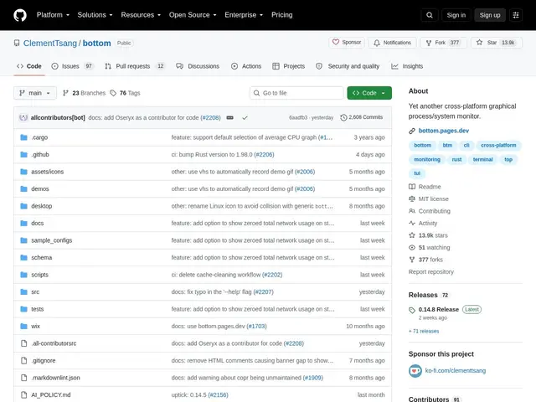The image size is (536, 402).
Task: Click Sign in
Action: (x=456, y=15)
